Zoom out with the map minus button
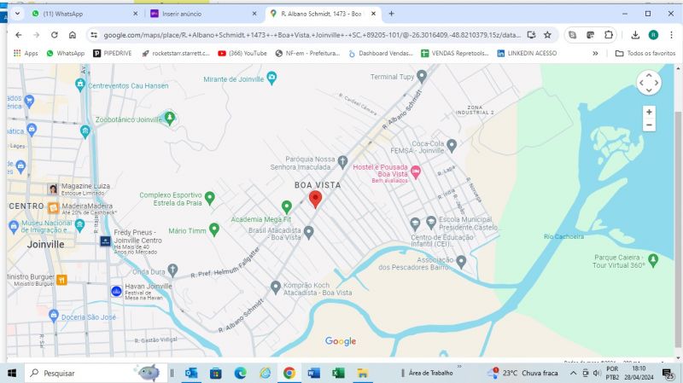 coord(649,125)
